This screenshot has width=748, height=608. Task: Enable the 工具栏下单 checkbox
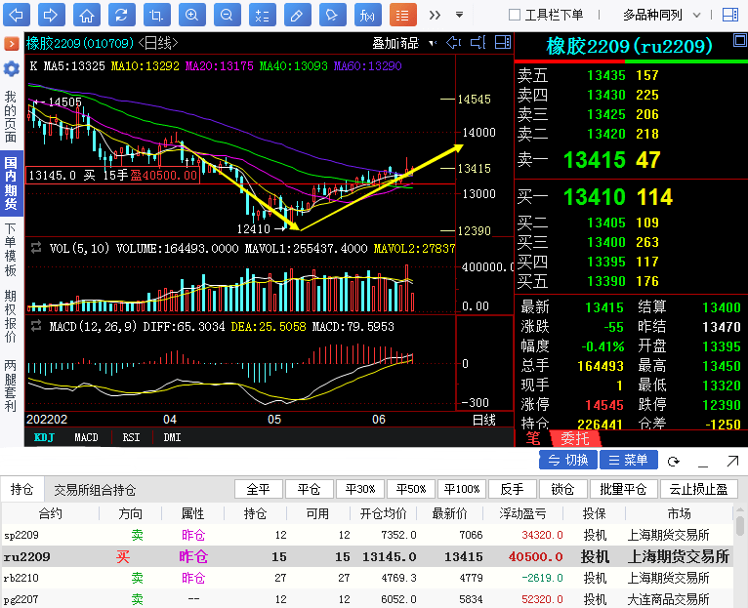(x=515, y=15)
